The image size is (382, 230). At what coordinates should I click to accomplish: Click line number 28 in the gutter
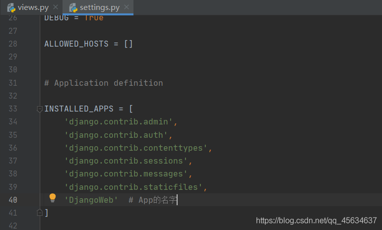click(13, 44)
